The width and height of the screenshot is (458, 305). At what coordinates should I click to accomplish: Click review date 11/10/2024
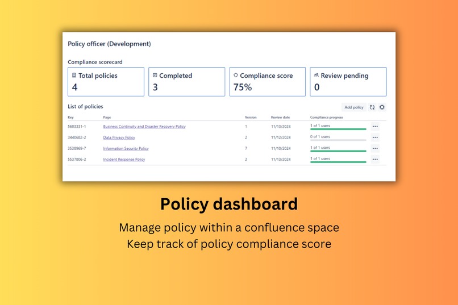[x=281, y=148]
